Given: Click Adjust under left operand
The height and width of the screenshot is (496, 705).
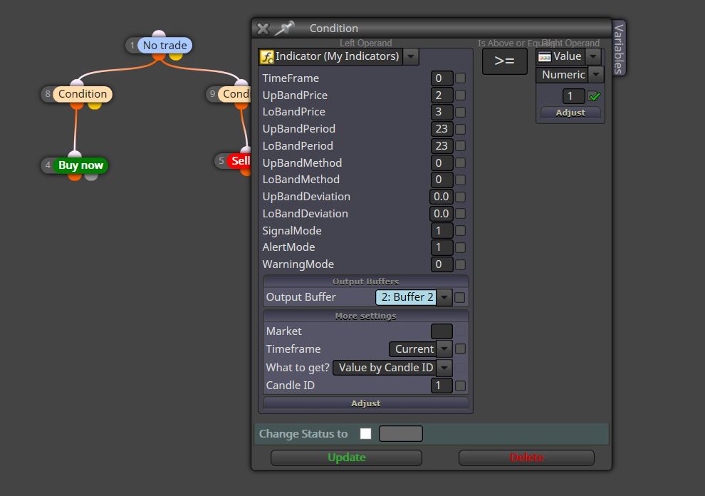Looking at the screenshot, I should click(365, 403).
